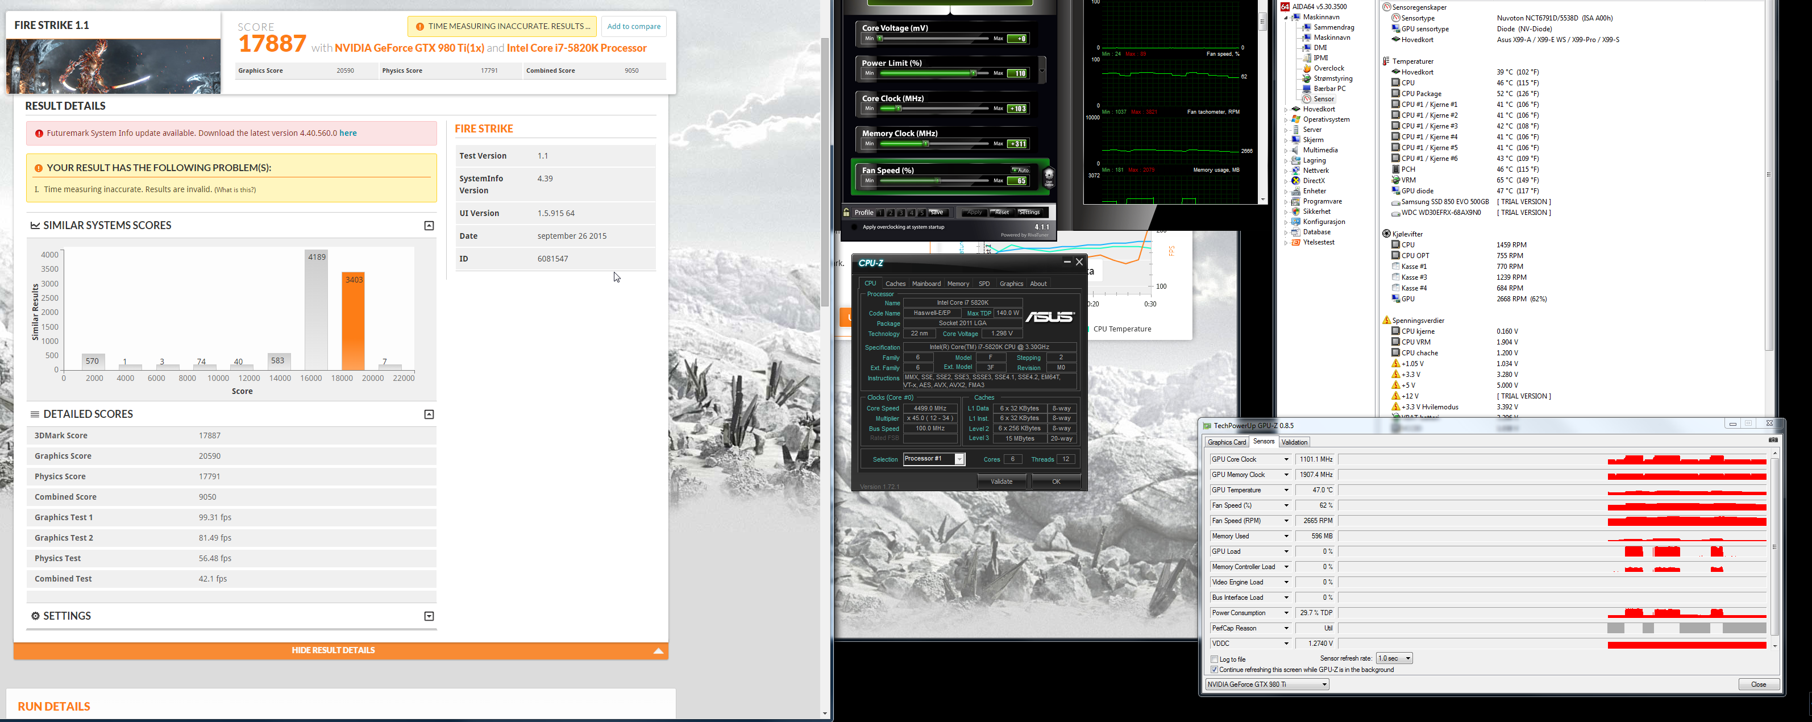Click Core Voltage value field in Afterburner
This screenshot has width=1812, height=722.
tap(1017, 39)
